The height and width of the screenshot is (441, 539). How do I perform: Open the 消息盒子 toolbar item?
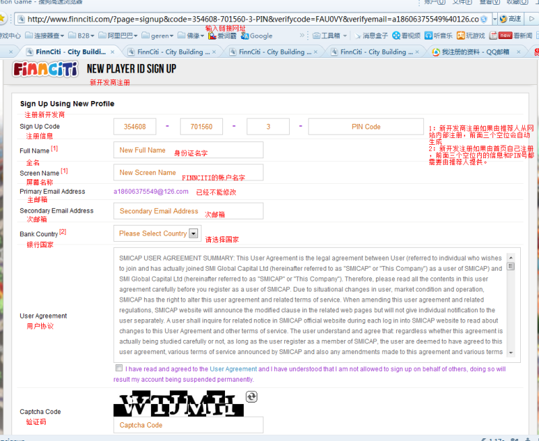pyautogui.click(x=371, y=36)
